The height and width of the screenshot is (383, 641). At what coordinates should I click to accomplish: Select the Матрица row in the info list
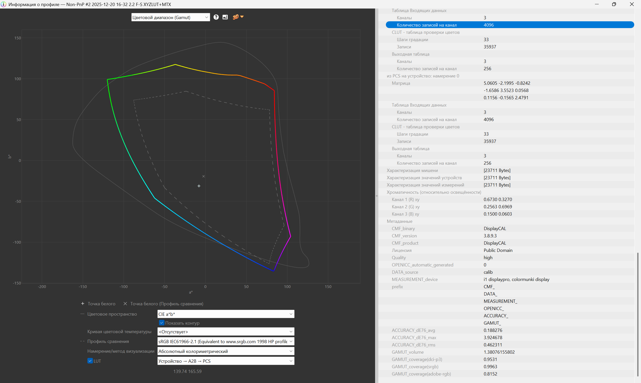[x=401, y=83]
